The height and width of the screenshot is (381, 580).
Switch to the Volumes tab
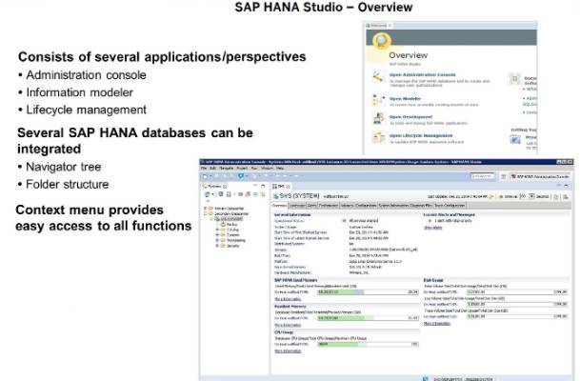(347, 206)
